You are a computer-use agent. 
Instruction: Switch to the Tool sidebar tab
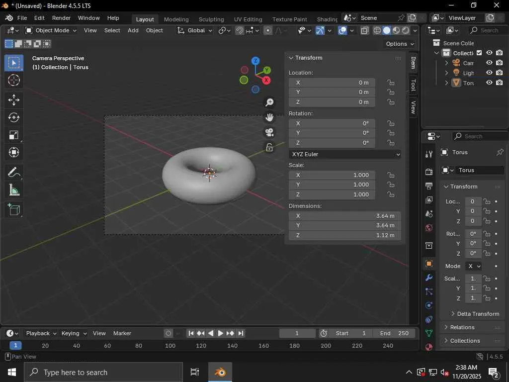[413, 85]
